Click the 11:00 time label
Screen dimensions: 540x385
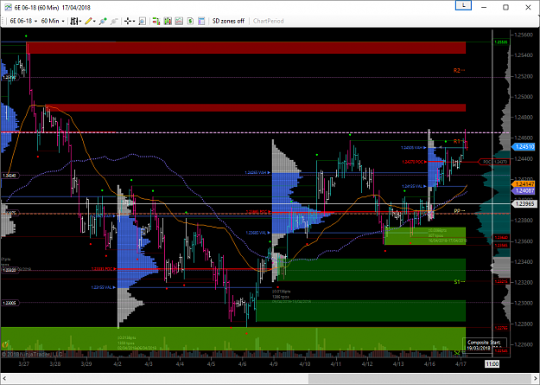point(492,363)
